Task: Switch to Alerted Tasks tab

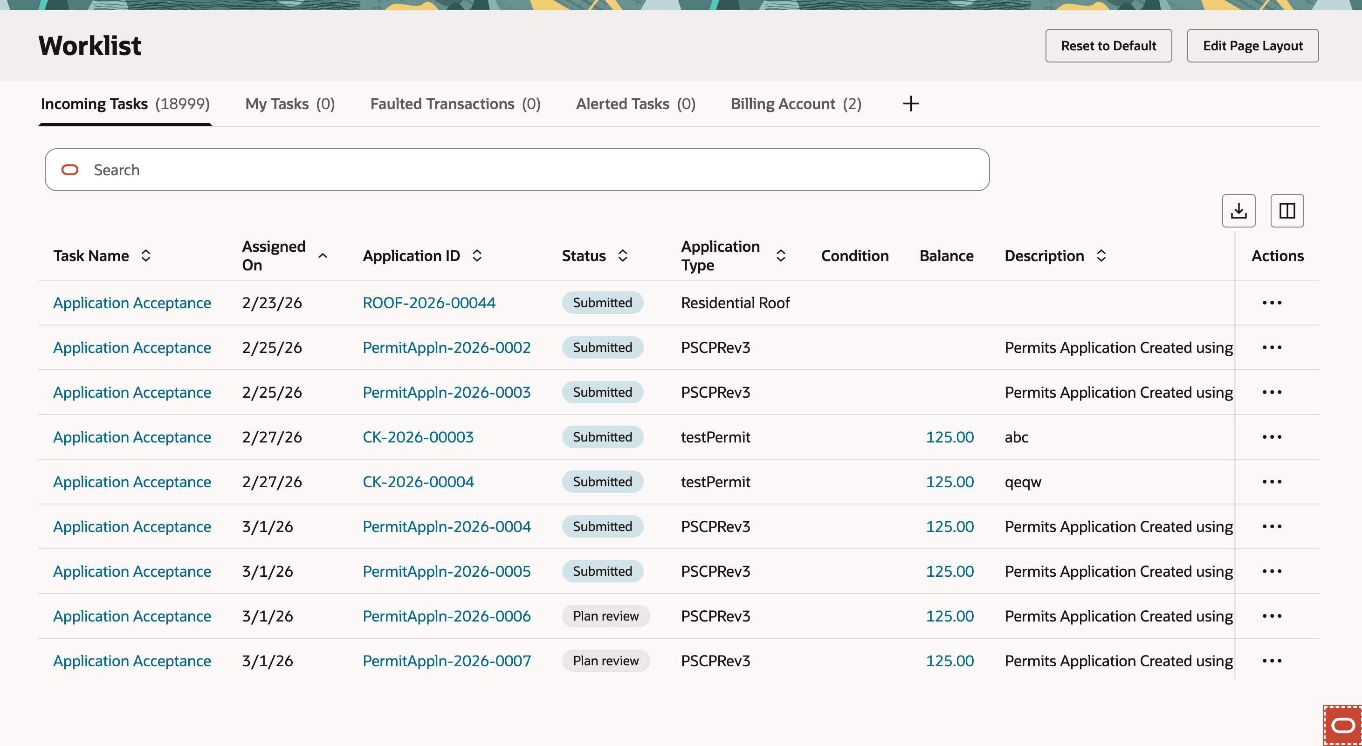Action: tap(635, 104)
